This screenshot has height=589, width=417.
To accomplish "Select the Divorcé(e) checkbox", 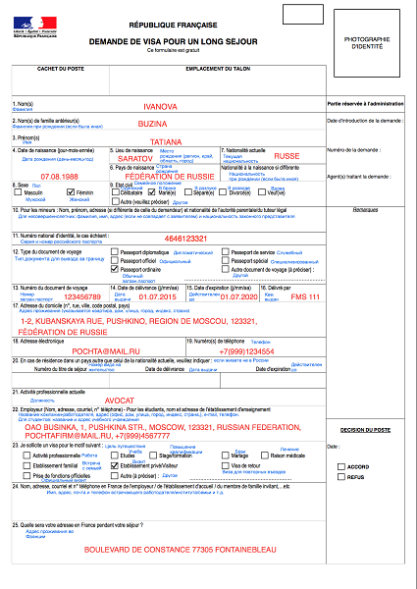I will coord(223,192).
